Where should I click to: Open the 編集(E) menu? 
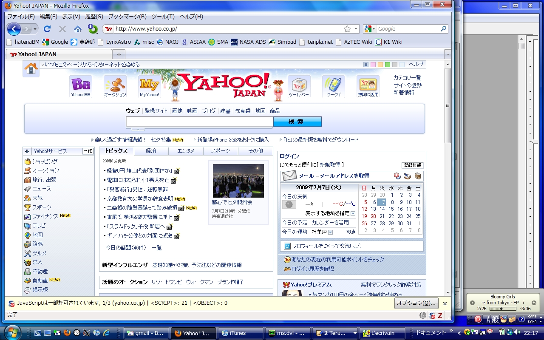click(x=48, y=17)
